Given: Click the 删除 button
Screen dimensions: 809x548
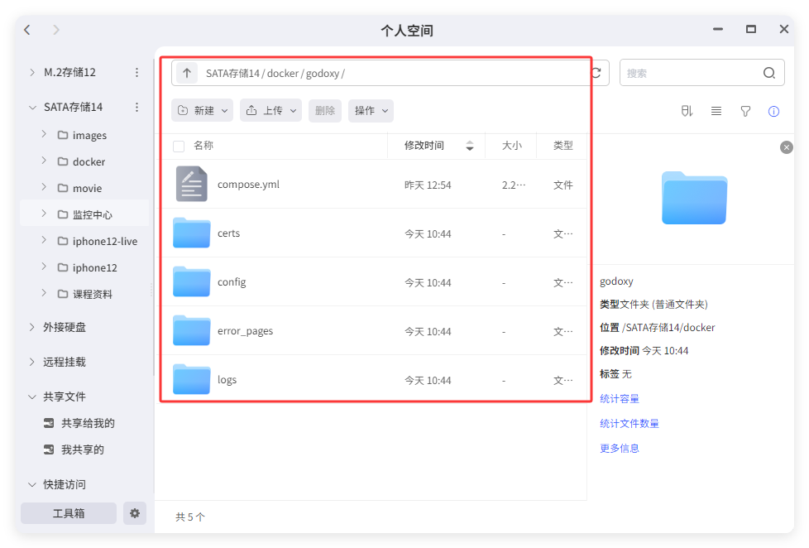Looking at the screenshot, I should [x=324, y=110].
